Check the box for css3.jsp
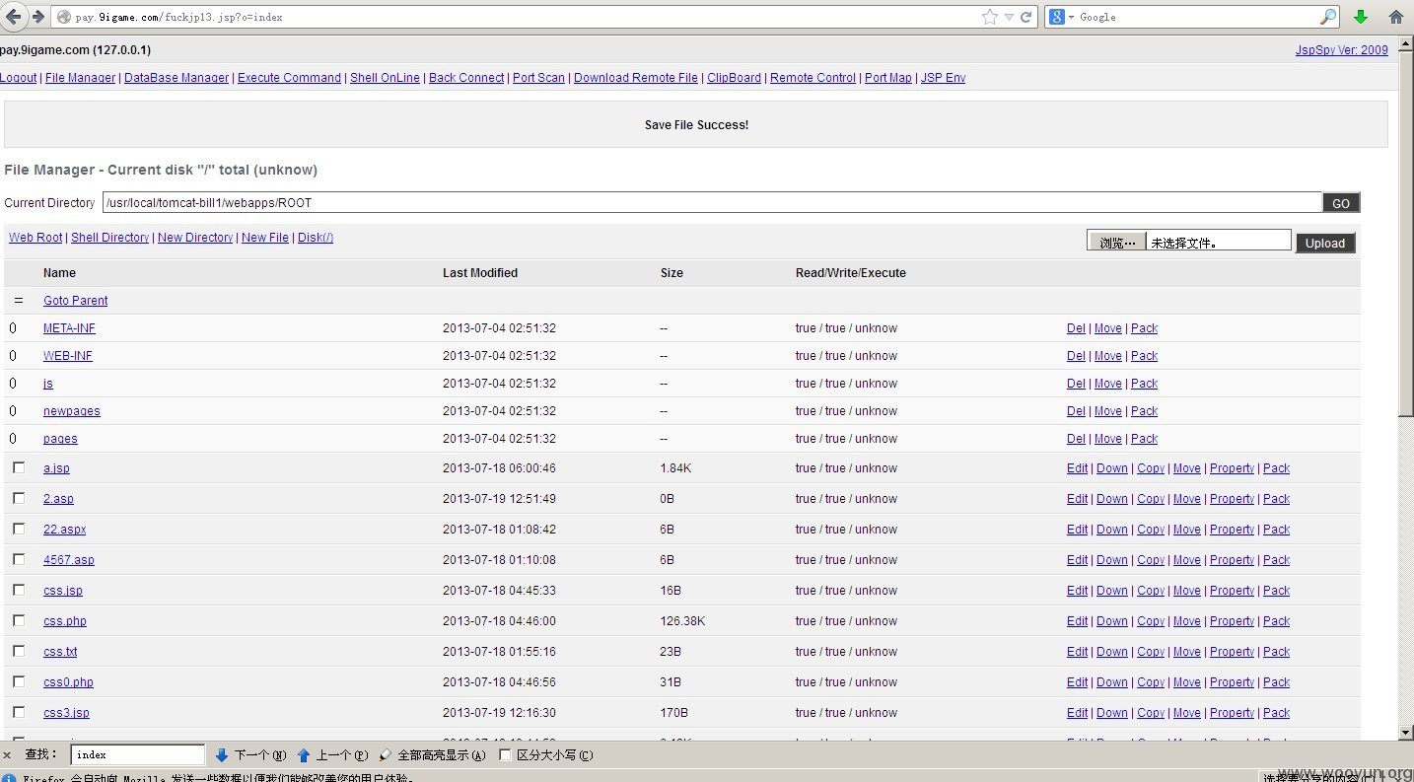The height and width of the screenshot is (782, 1414). [x=19, y=712]
